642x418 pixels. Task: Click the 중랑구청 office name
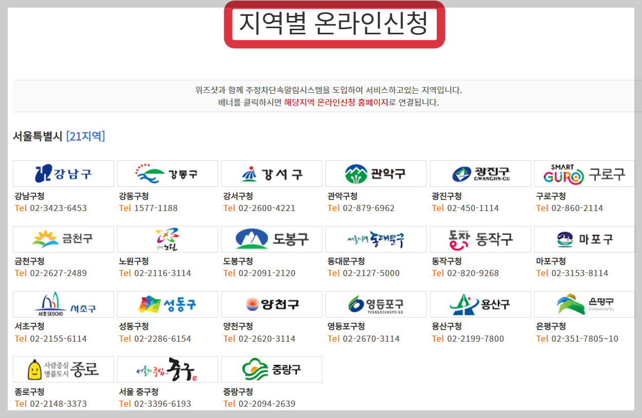click(238, 392)
